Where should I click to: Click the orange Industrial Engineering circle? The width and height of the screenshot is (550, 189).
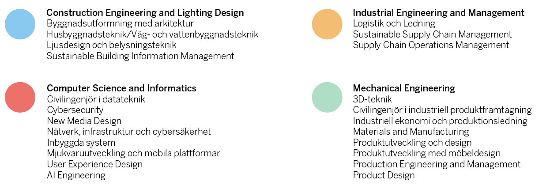(x=327, y=24)
